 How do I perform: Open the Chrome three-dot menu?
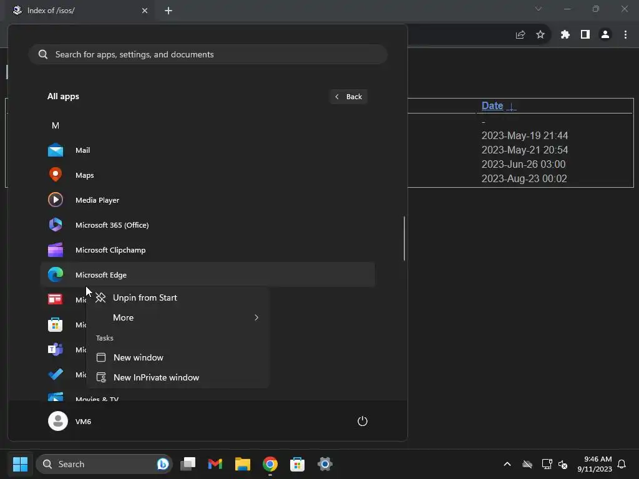[x=625, y=35]
